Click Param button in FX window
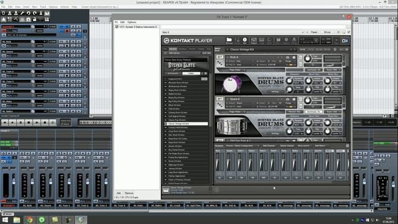 click(x=314, y=32)
